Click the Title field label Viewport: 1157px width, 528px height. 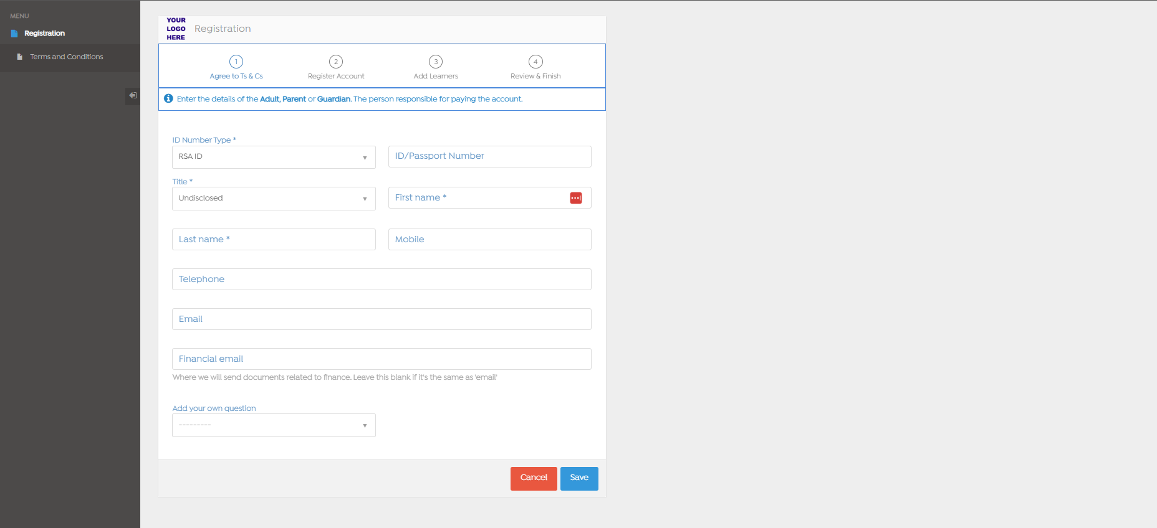click(x=182, y=182)
